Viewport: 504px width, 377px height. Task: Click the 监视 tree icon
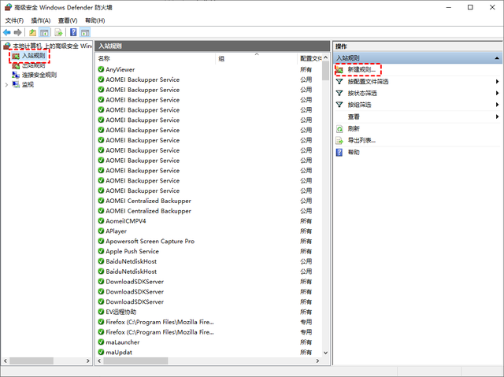[16, 84]
